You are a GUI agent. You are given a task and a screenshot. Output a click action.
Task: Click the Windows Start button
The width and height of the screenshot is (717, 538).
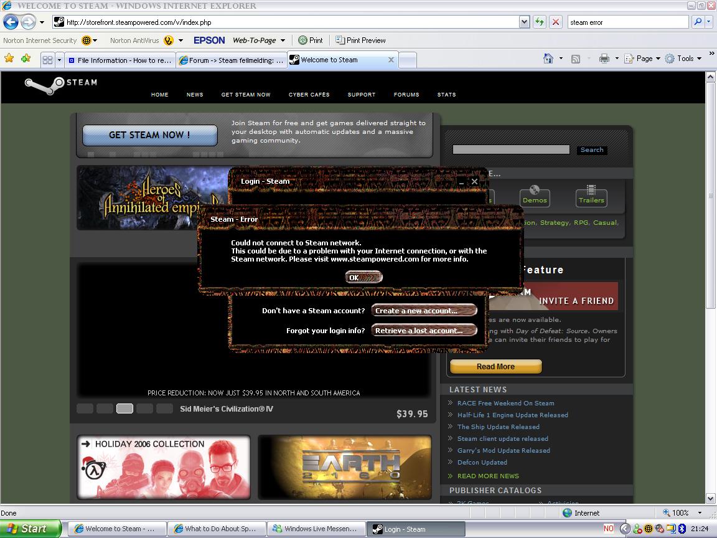(30, 529)
